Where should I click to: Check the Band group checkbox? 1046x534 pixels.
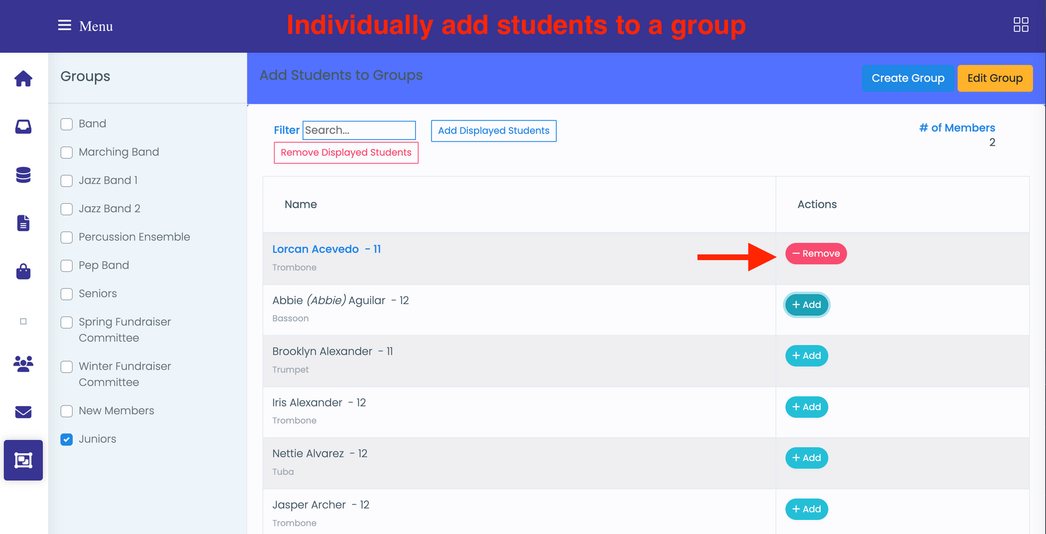pyautogui.click(x=66, y=124)
